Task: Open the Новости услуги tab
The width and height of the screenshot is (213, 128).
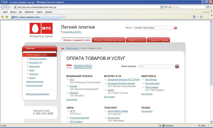Action: click(136, 40)
